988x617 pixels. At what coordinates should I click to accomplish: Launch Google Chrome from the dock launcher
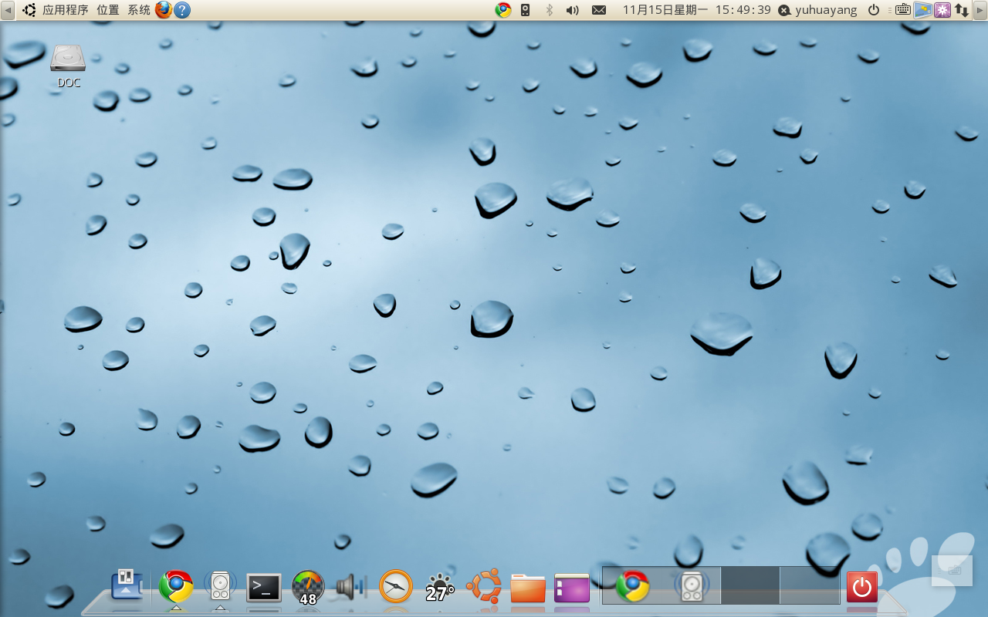(176, 586)
